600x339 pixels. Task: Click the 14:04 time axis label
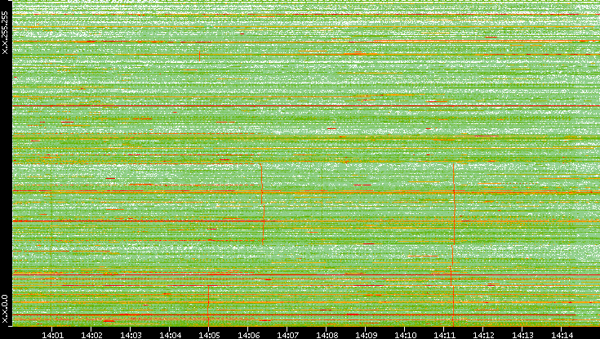tap(170, 335)
